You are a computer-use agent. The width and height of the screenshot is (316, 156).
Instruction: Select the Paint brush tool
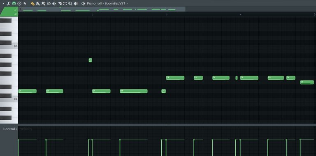(38, 3)
